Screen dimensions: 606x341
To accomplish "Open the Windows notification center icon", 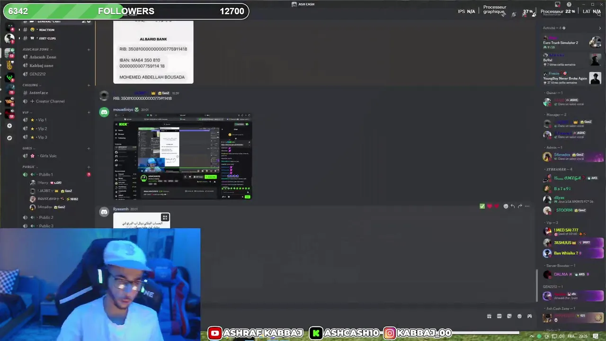I will click(596, 336).
